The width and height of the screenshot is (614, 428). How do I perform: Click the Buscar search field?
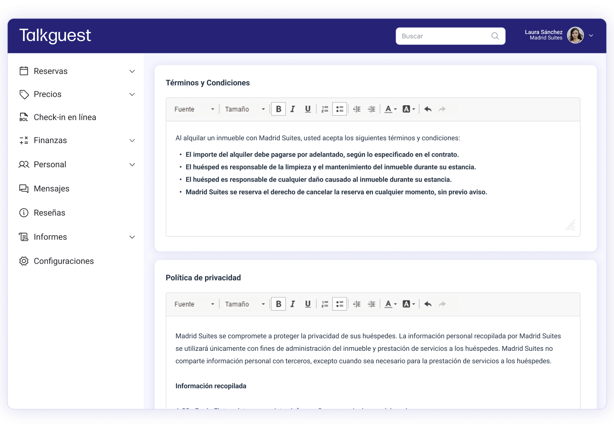(x=451, y=36)
